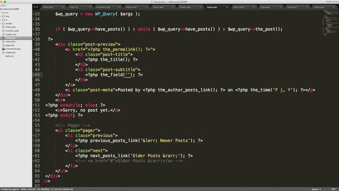This screenshot has height=191, width=339.
Task: Expand the js folder disclosure arrow
Action: [1, 20]
